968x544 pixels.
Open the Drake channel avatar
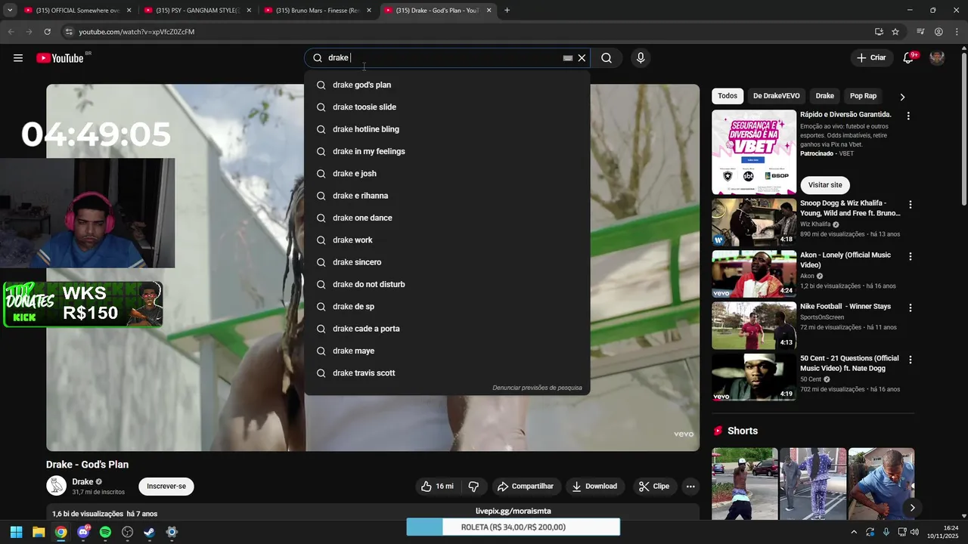57,486
